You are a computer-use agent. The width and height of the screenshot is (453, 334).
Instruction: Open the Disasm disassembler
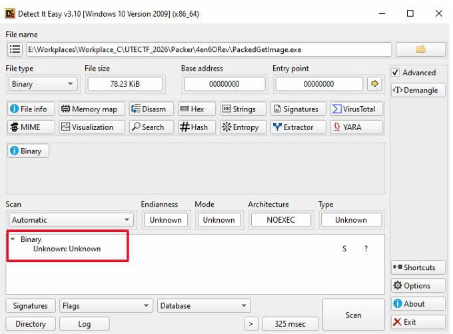(x=151, y=109)
